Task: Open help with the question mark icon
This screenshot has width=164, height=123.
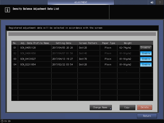Action: point(160,2)
